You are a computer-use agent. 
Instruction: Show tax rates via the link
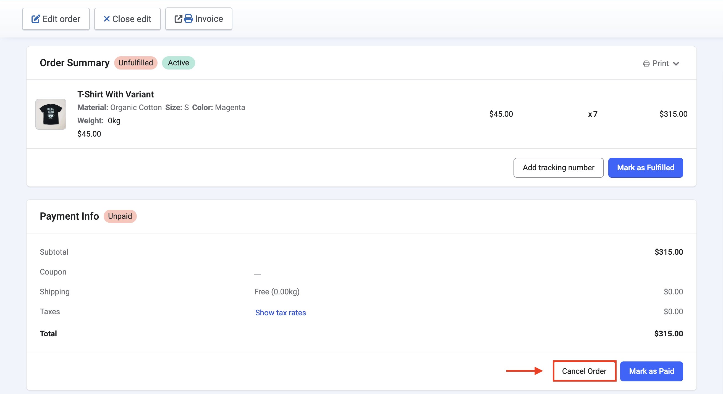281,312
